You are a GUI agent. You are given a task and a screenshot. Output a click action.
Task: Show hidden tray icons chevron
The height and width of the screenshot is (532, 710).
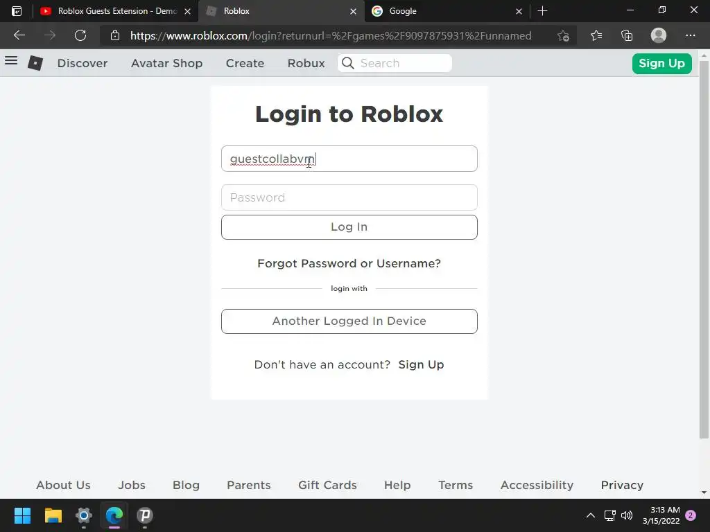click(x=591, y=515)
